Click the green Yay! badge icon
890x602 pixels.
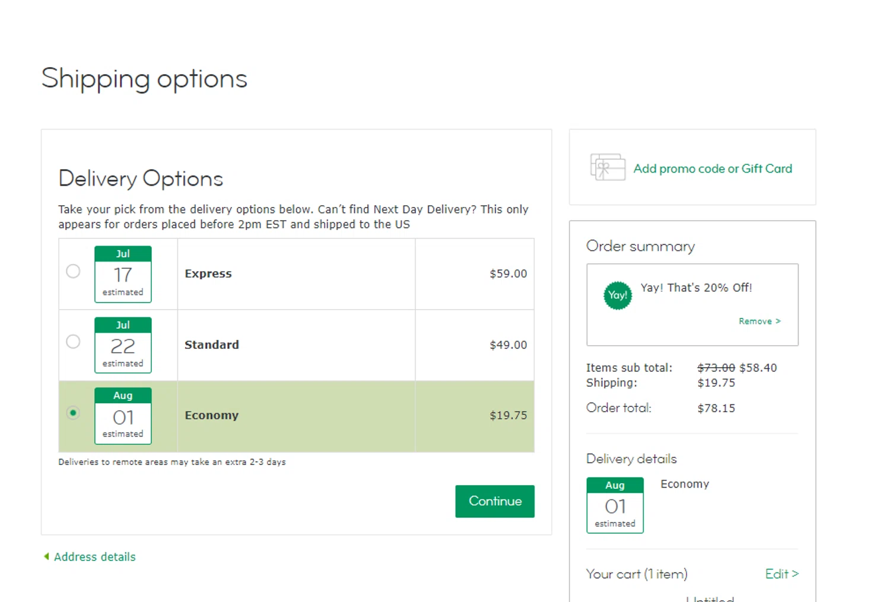(618, 295)
